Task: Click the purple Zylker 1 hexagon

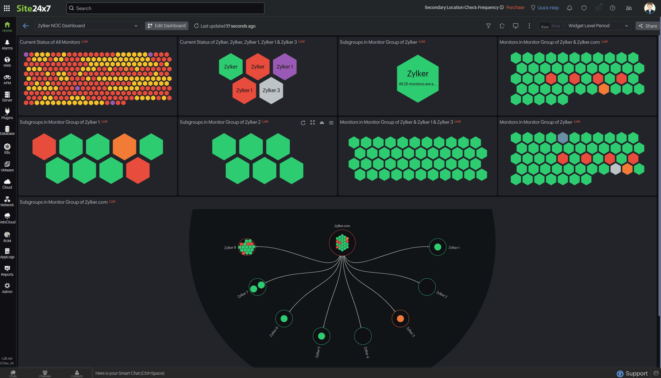Action: coord(285,67)
